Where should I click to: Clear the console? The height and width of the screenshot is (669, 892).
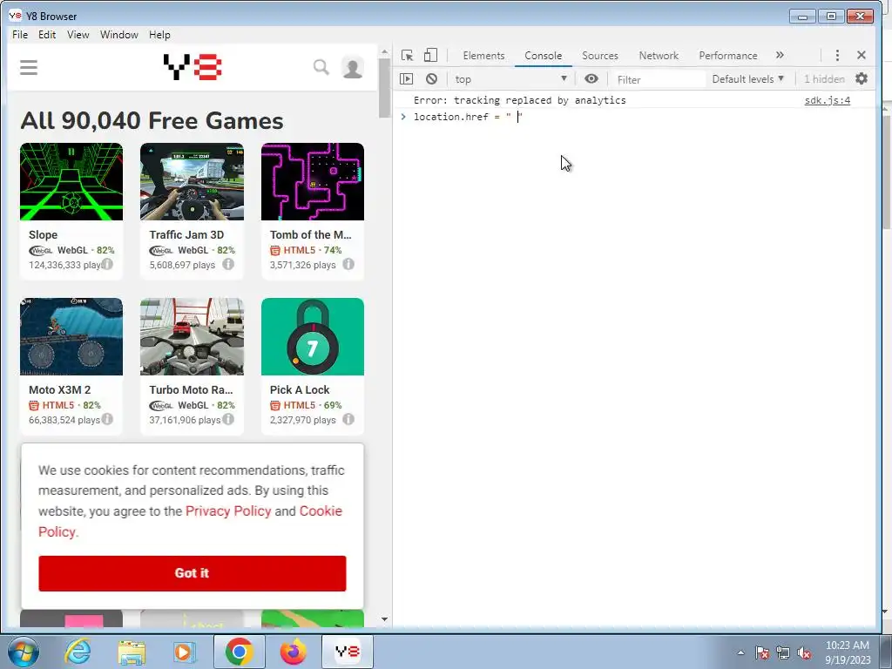[432, 79]
